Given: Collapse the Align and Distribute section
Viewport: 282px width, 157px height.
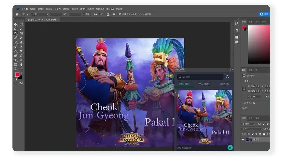Looking at the screenshot, I should pyautogui.click(x=242, y=103).
